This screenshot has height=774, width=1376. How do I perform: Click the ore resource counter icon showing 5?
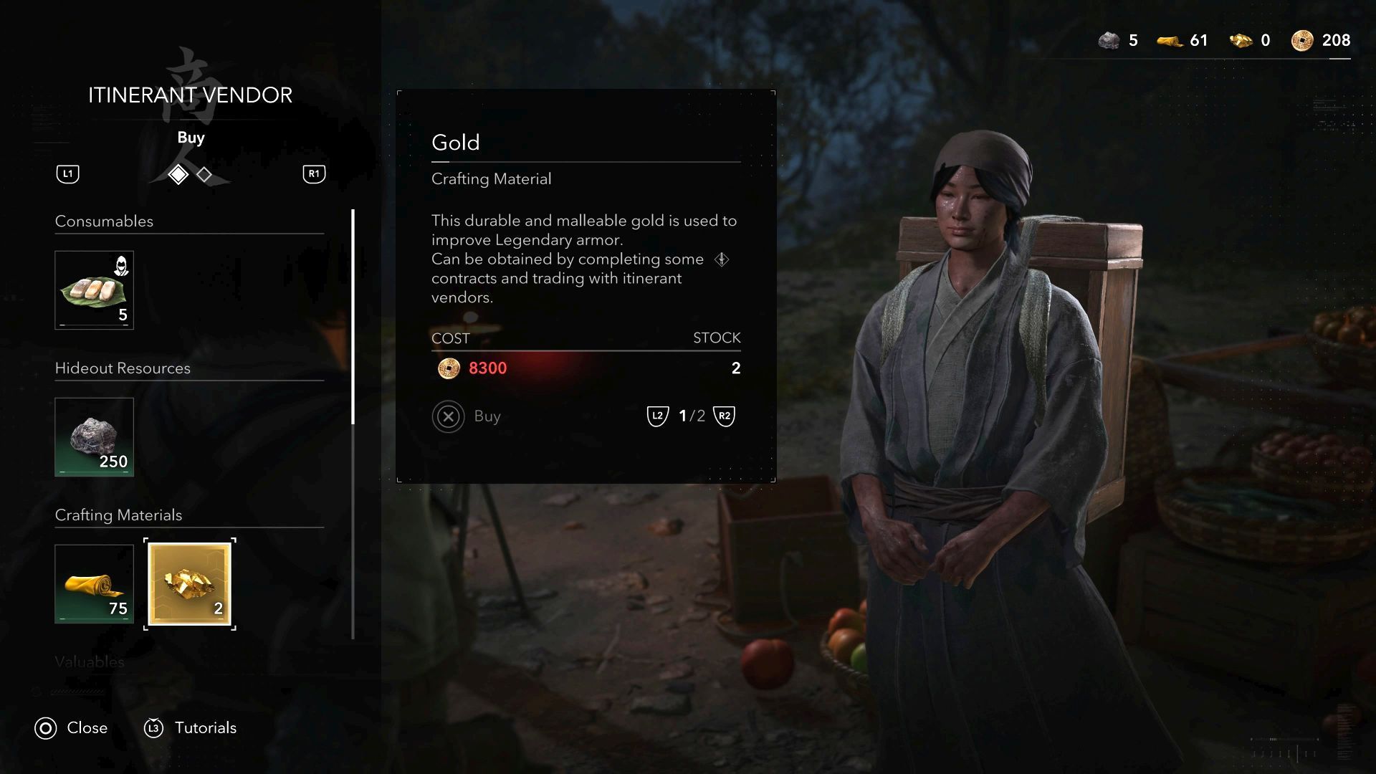tap(1109, 41)
